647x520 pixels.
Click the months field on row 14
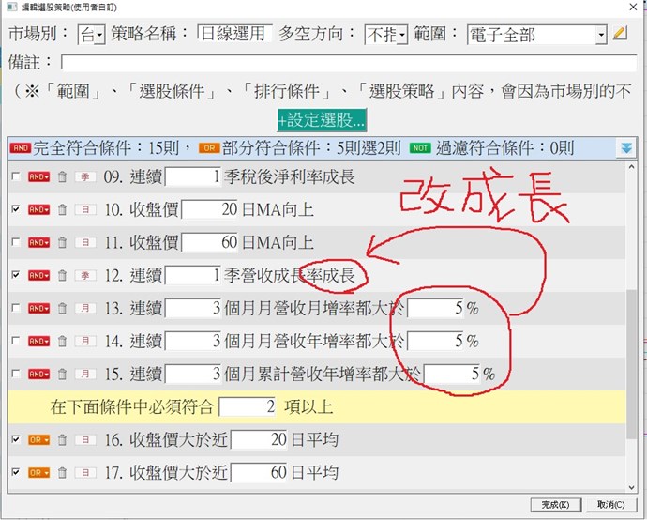click(193, 341)
